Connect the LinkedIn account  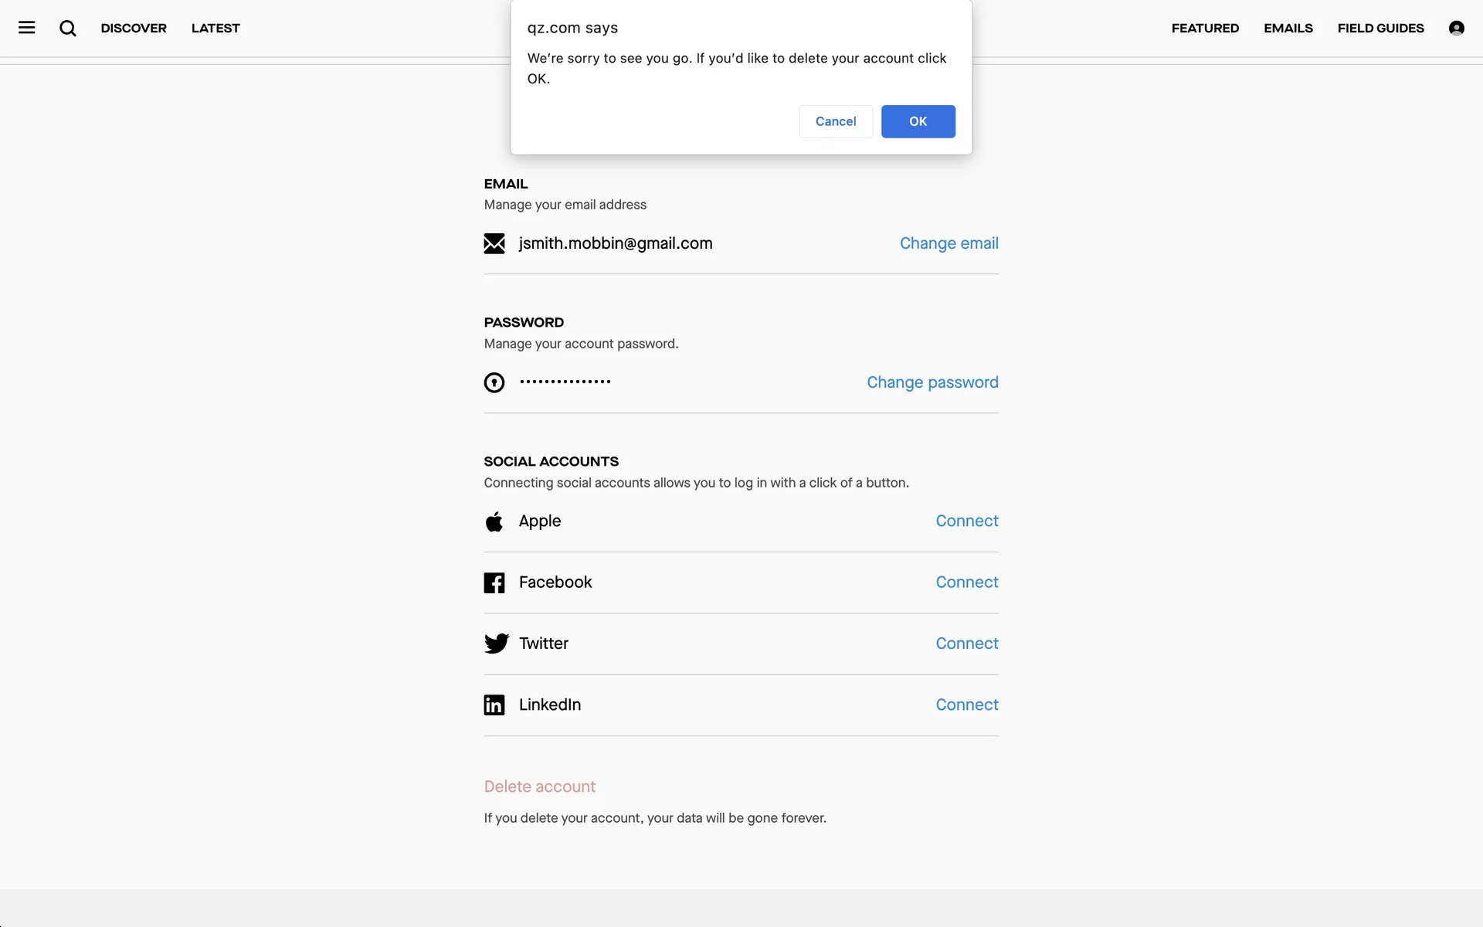pos(966,705)
